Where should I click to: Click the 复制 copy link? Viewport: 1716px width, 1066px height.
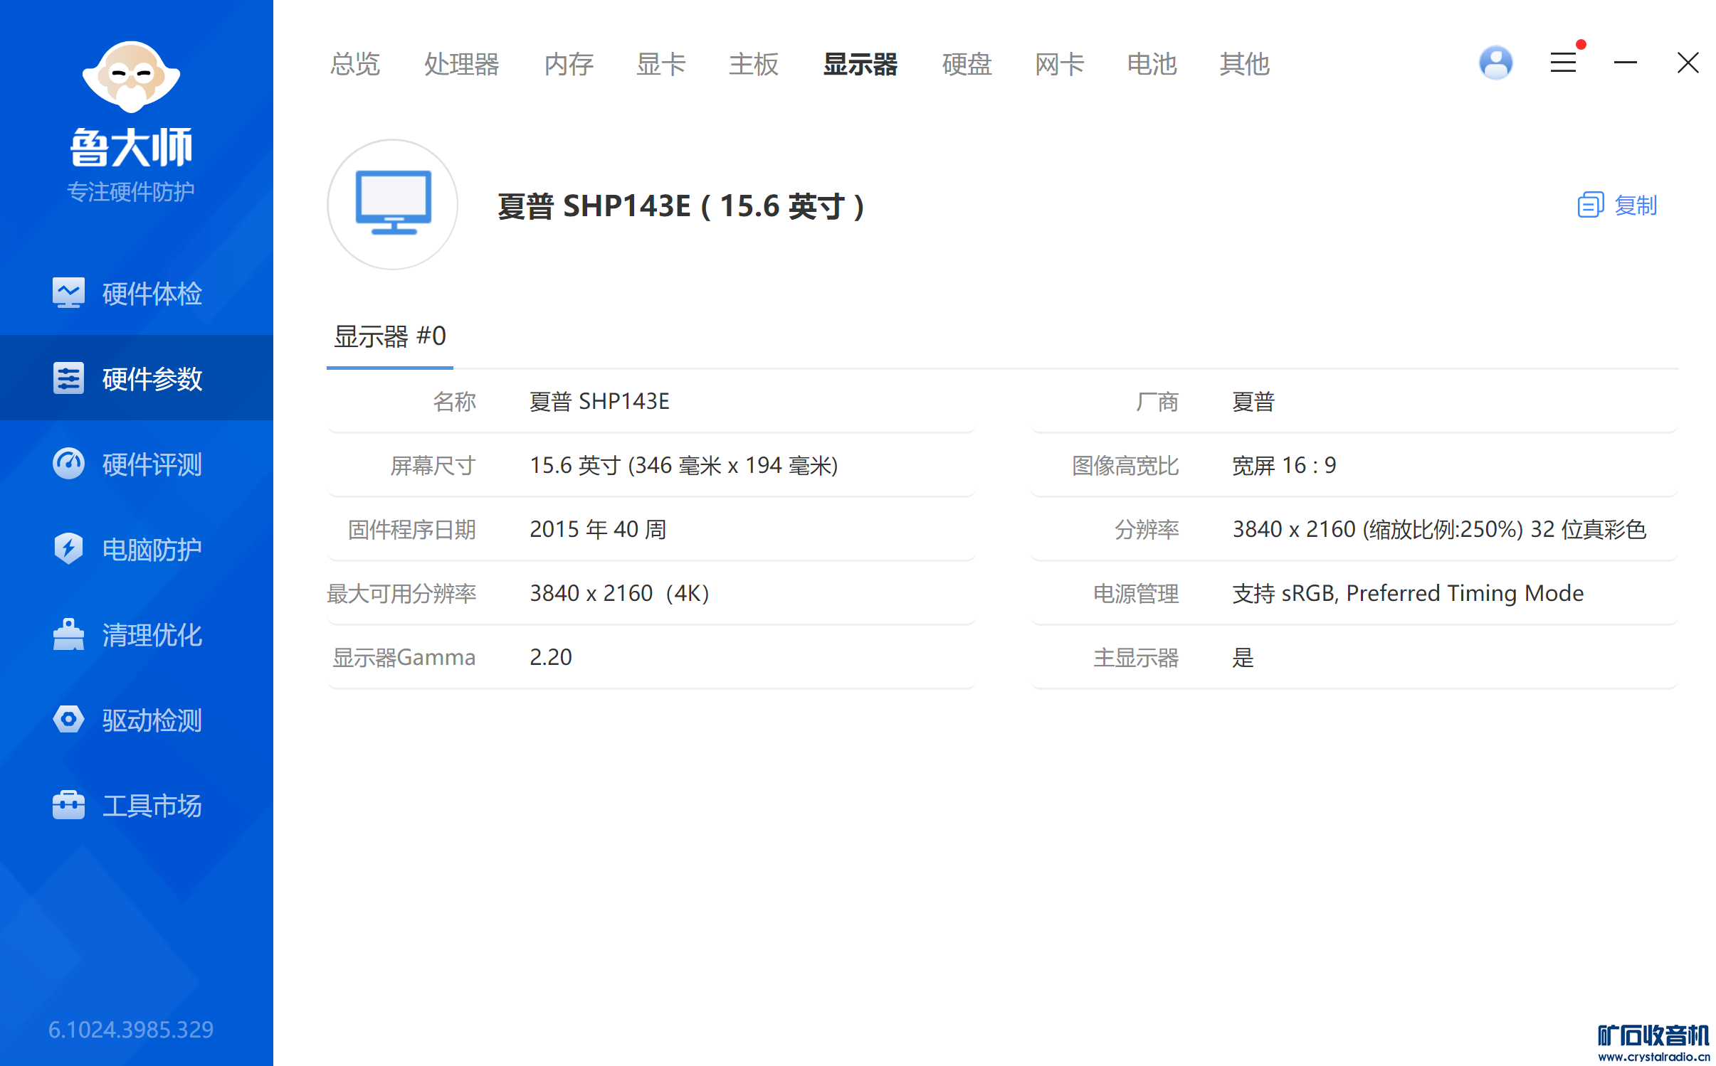click(x=1636, y=206)
